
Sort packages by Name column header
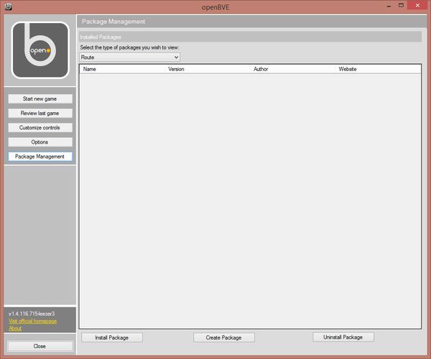point(122,69)
